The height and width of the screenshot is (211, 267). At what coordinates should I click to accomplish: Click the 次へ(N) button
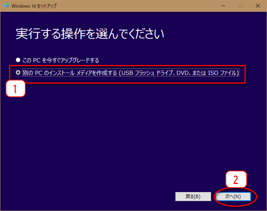click(233, 197)
